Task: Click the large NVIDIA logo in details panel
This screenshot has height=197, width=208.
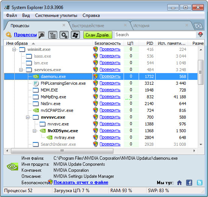Action: (x=12, y=166)
